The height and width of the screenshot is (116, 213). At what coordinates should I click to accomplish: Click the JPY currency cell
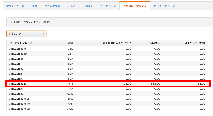(x=71, y=84)
